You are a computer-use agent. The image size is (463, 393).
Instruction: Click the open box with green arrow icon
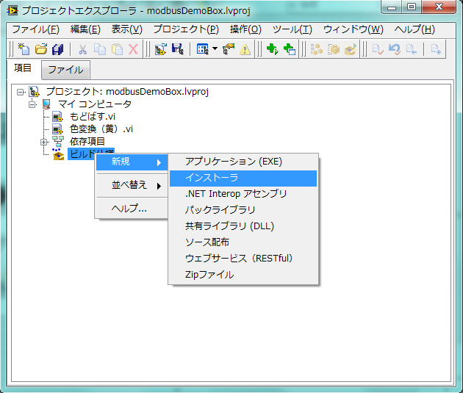(x=351, y=49)
